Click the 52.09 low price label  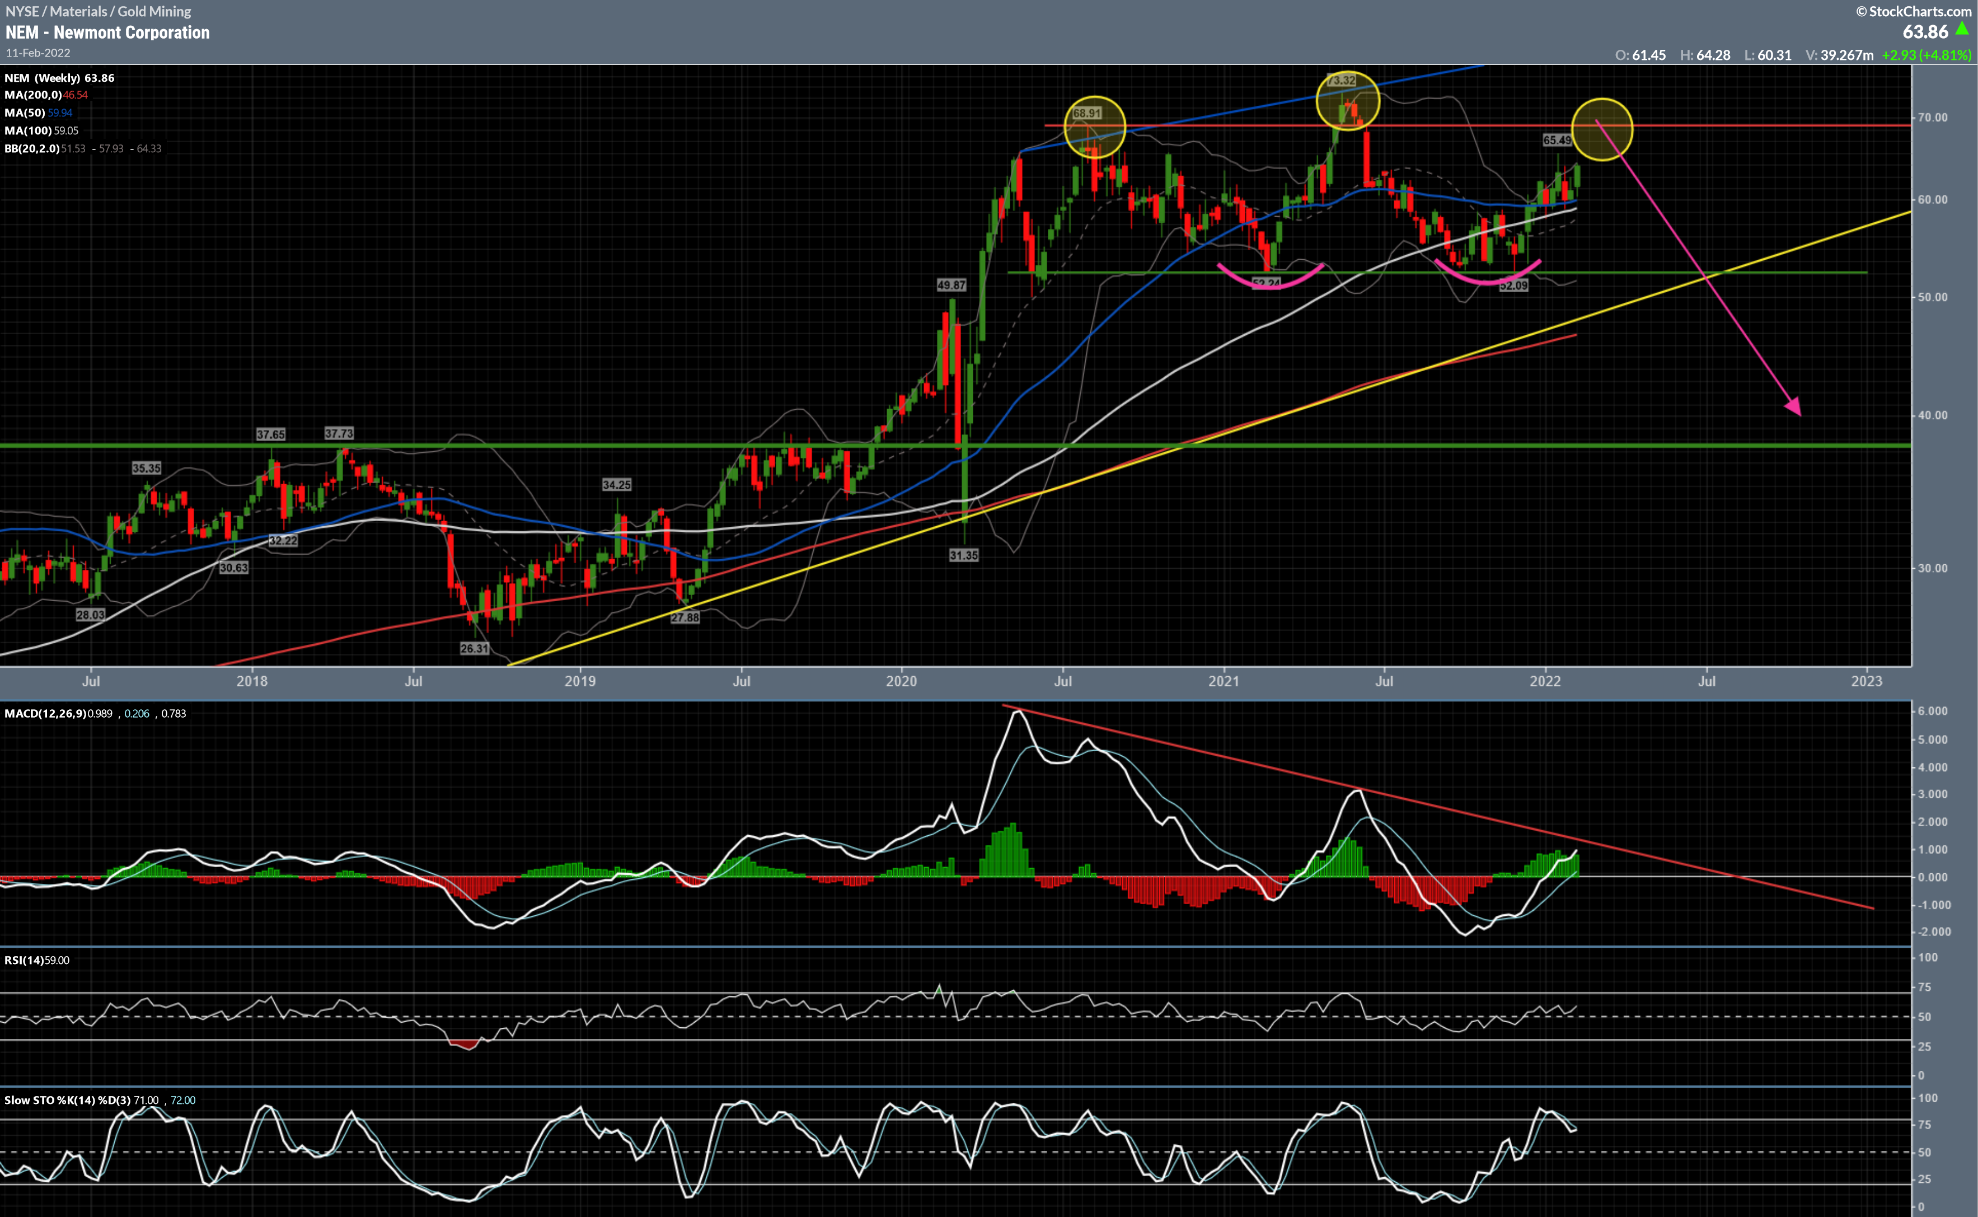1513,285
